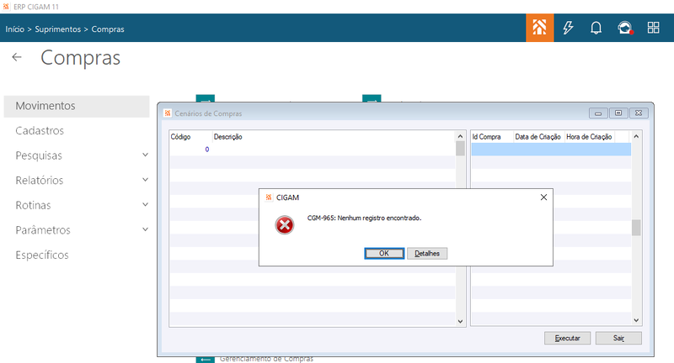Click the Suprimentos breadcrumb link
The image size is (674, 363).
click(x=57, y=29)
